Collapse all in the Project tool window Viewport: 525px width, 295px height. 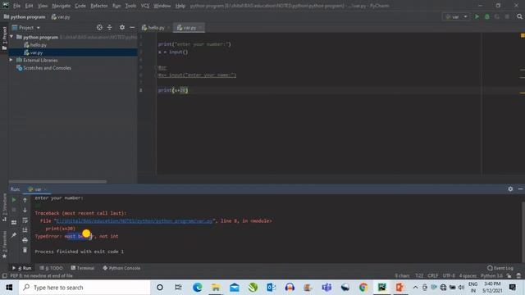click(109, 27)
